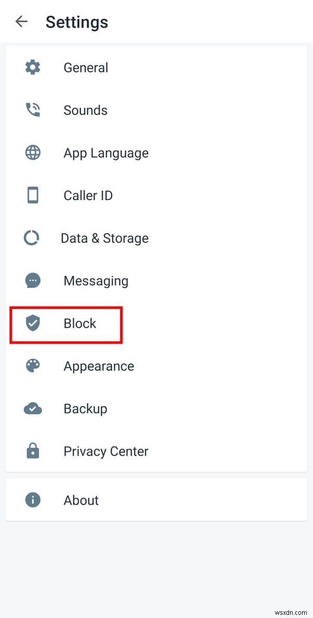This screenshot has height=618, width=313.
Task: Tap the Privacy Center lock icon
Action: coord(32,451)
